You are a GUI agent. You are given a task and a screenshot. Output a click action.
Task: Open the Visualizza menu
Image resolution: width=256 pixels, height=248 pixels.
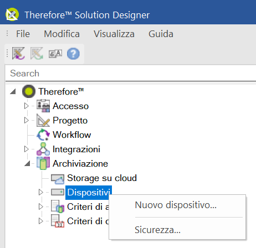(114, 34)
